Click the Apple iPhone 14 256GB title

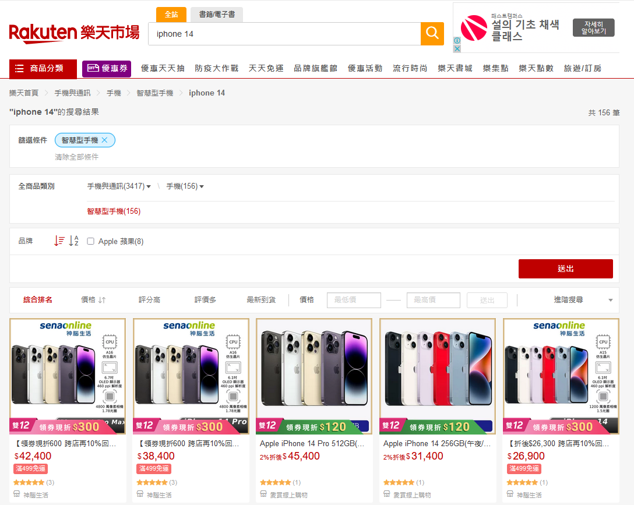[437, 444]
